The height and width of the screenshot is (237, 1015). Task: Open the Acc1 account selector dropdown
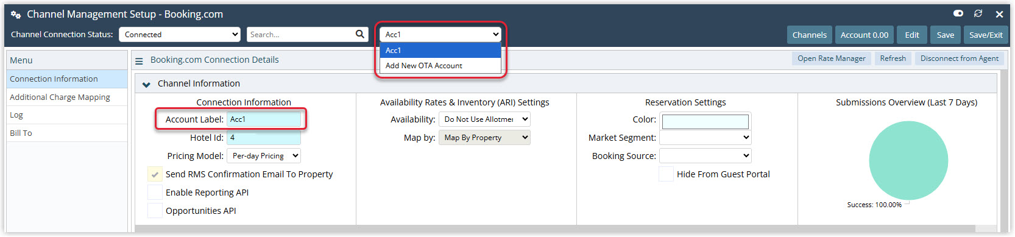tap(440, 35)
